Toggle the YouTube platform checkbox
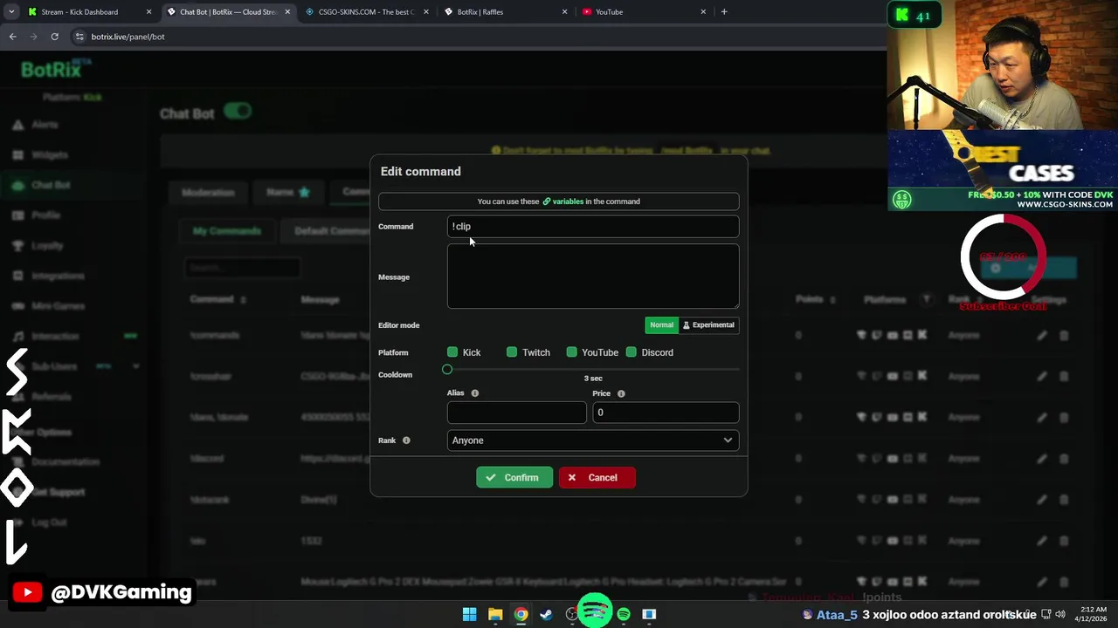This screenshot has height=628, width=1118. [x=571, y=352]
